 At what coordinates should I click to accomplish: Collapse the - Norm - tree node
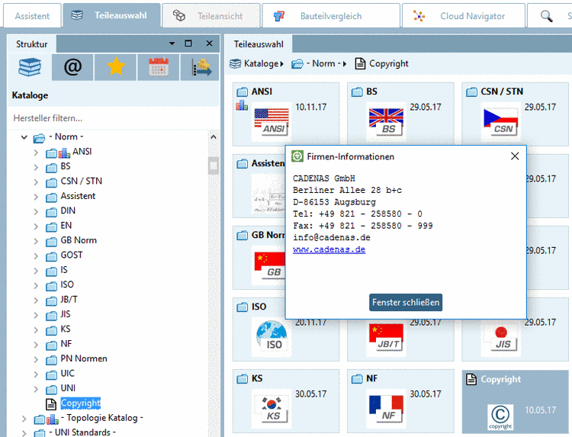[24, 137]
